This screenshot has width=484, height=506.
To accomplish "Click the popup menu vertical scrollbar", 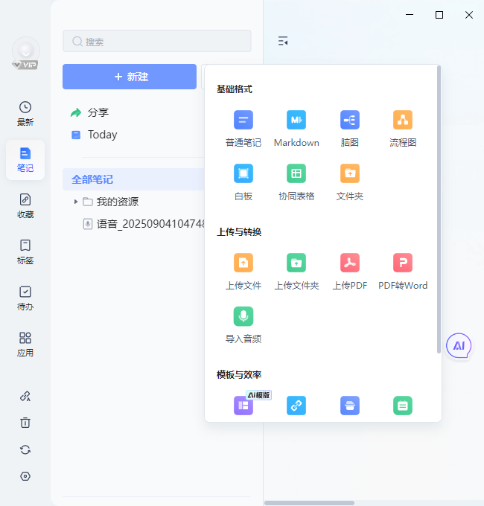I will 439,210.
